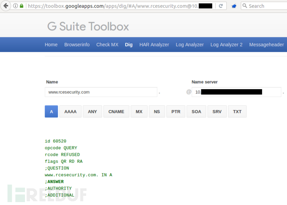Open the Log Analyzer 2 tab

pyautogui.click(x=226, y=45)
